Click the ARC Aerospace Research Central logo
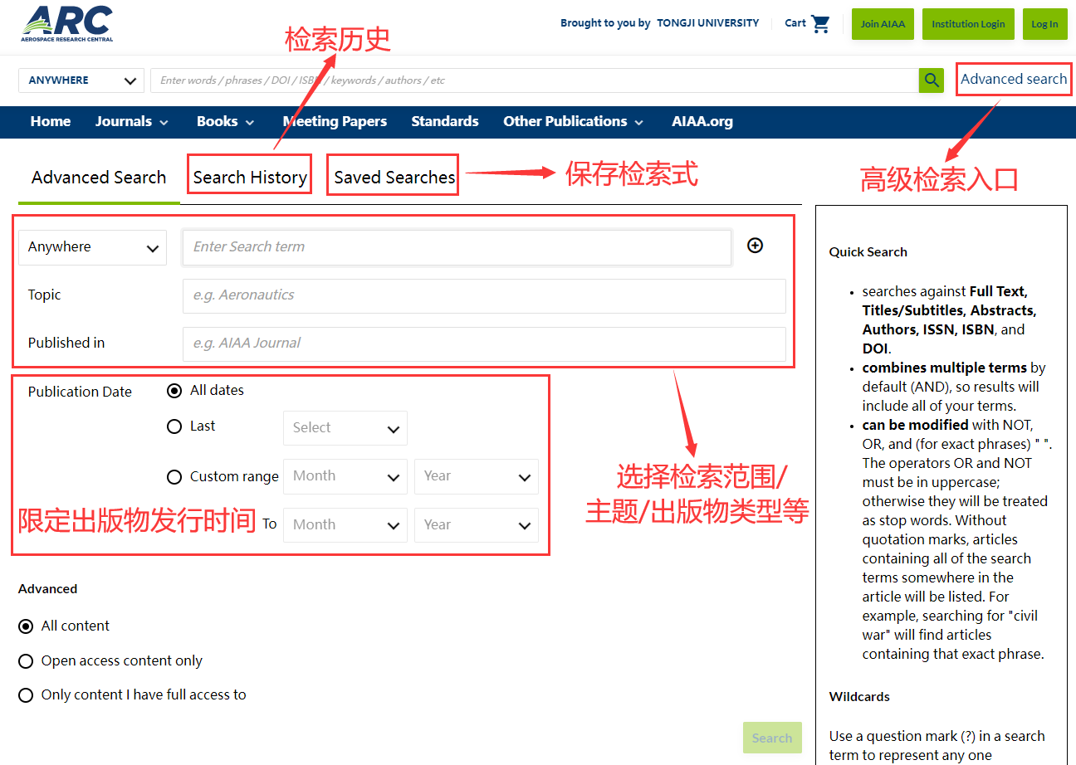The height and width of the screenshot is (765, 1076). pyautogui.click(x=67, y=24)
